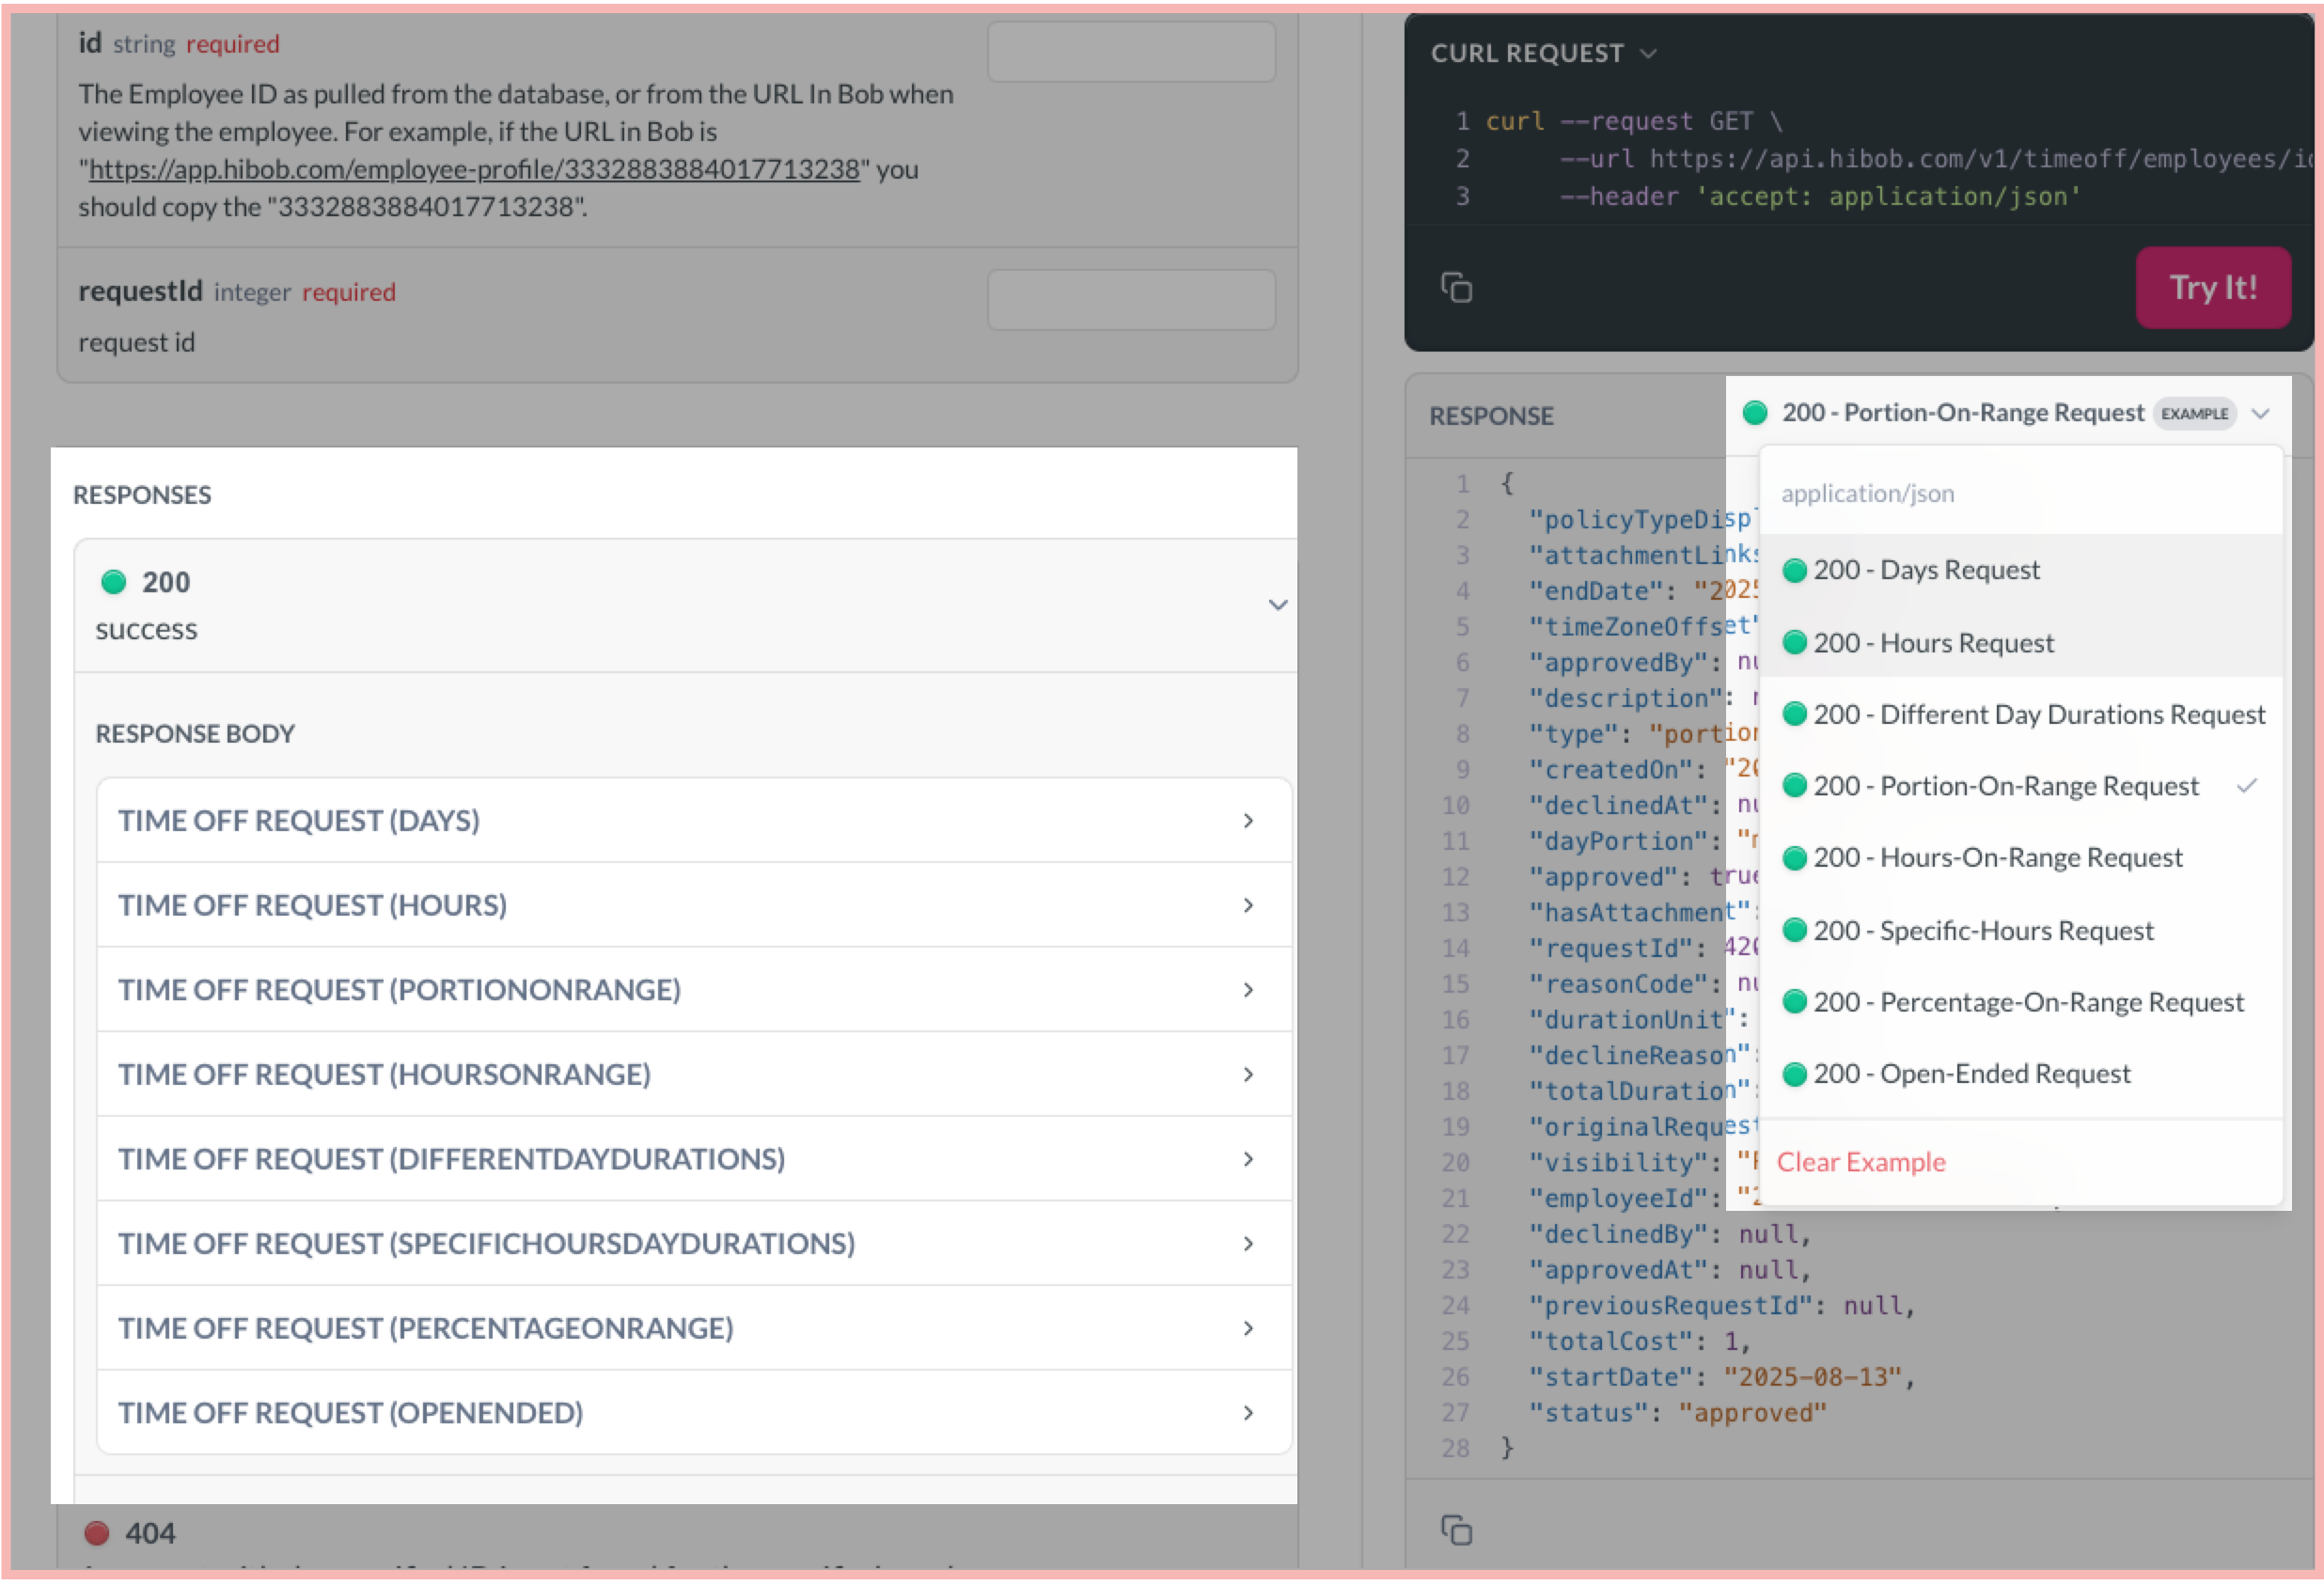Image resolution: width=2324 pixels, height=1585 pixels.
Task: Click the application/json label in dropdown
Action: [1867, 493]
